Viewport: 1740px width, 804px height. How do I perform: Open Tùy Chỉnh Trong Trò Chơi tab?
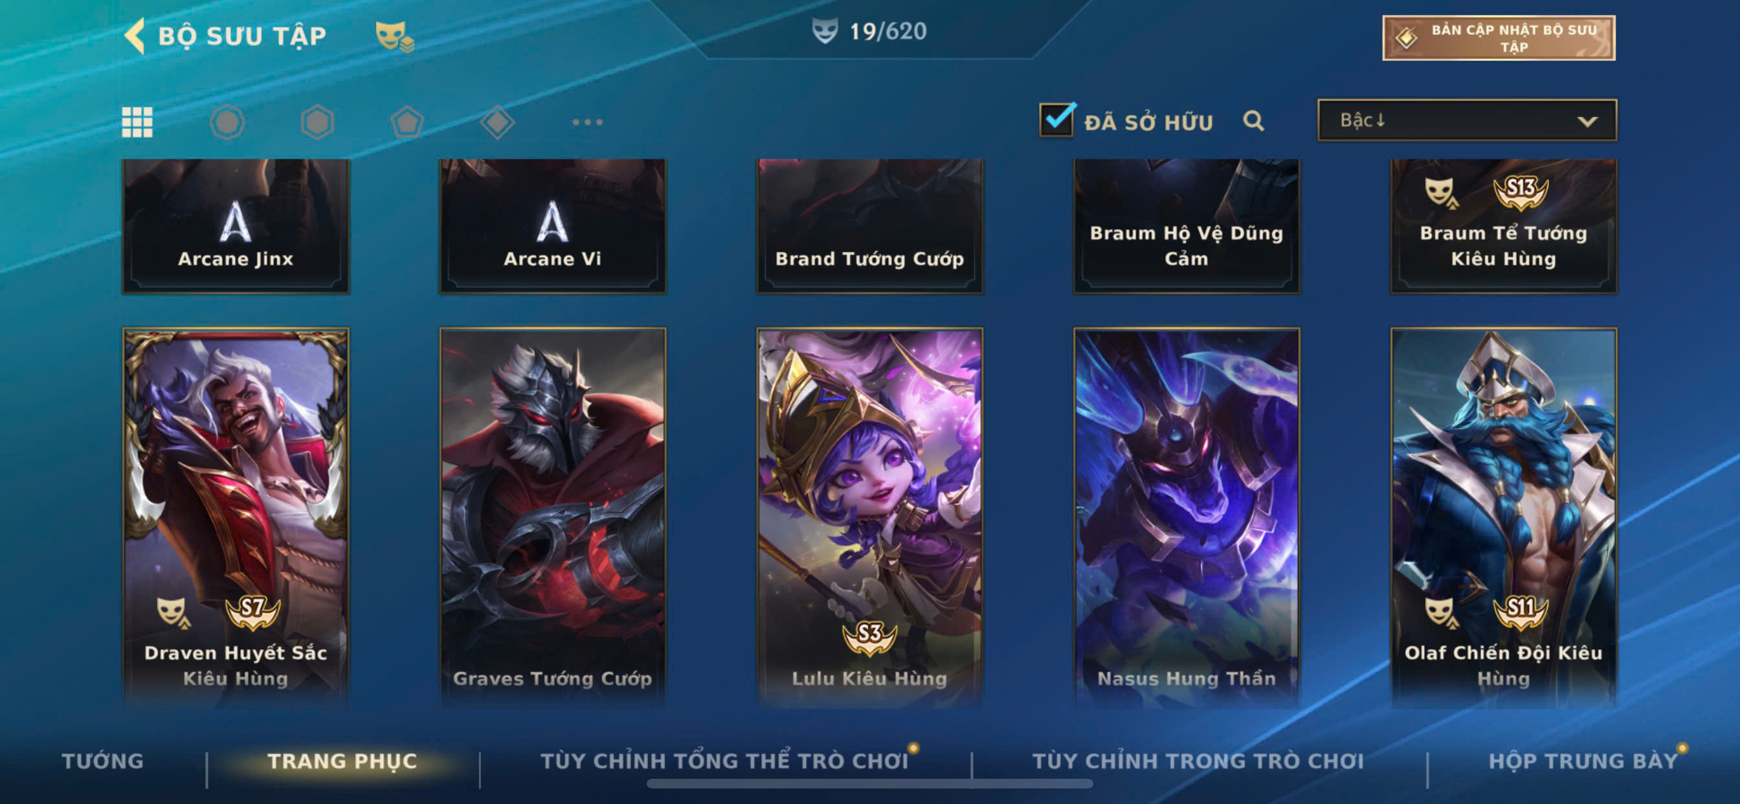(1198, 761)
